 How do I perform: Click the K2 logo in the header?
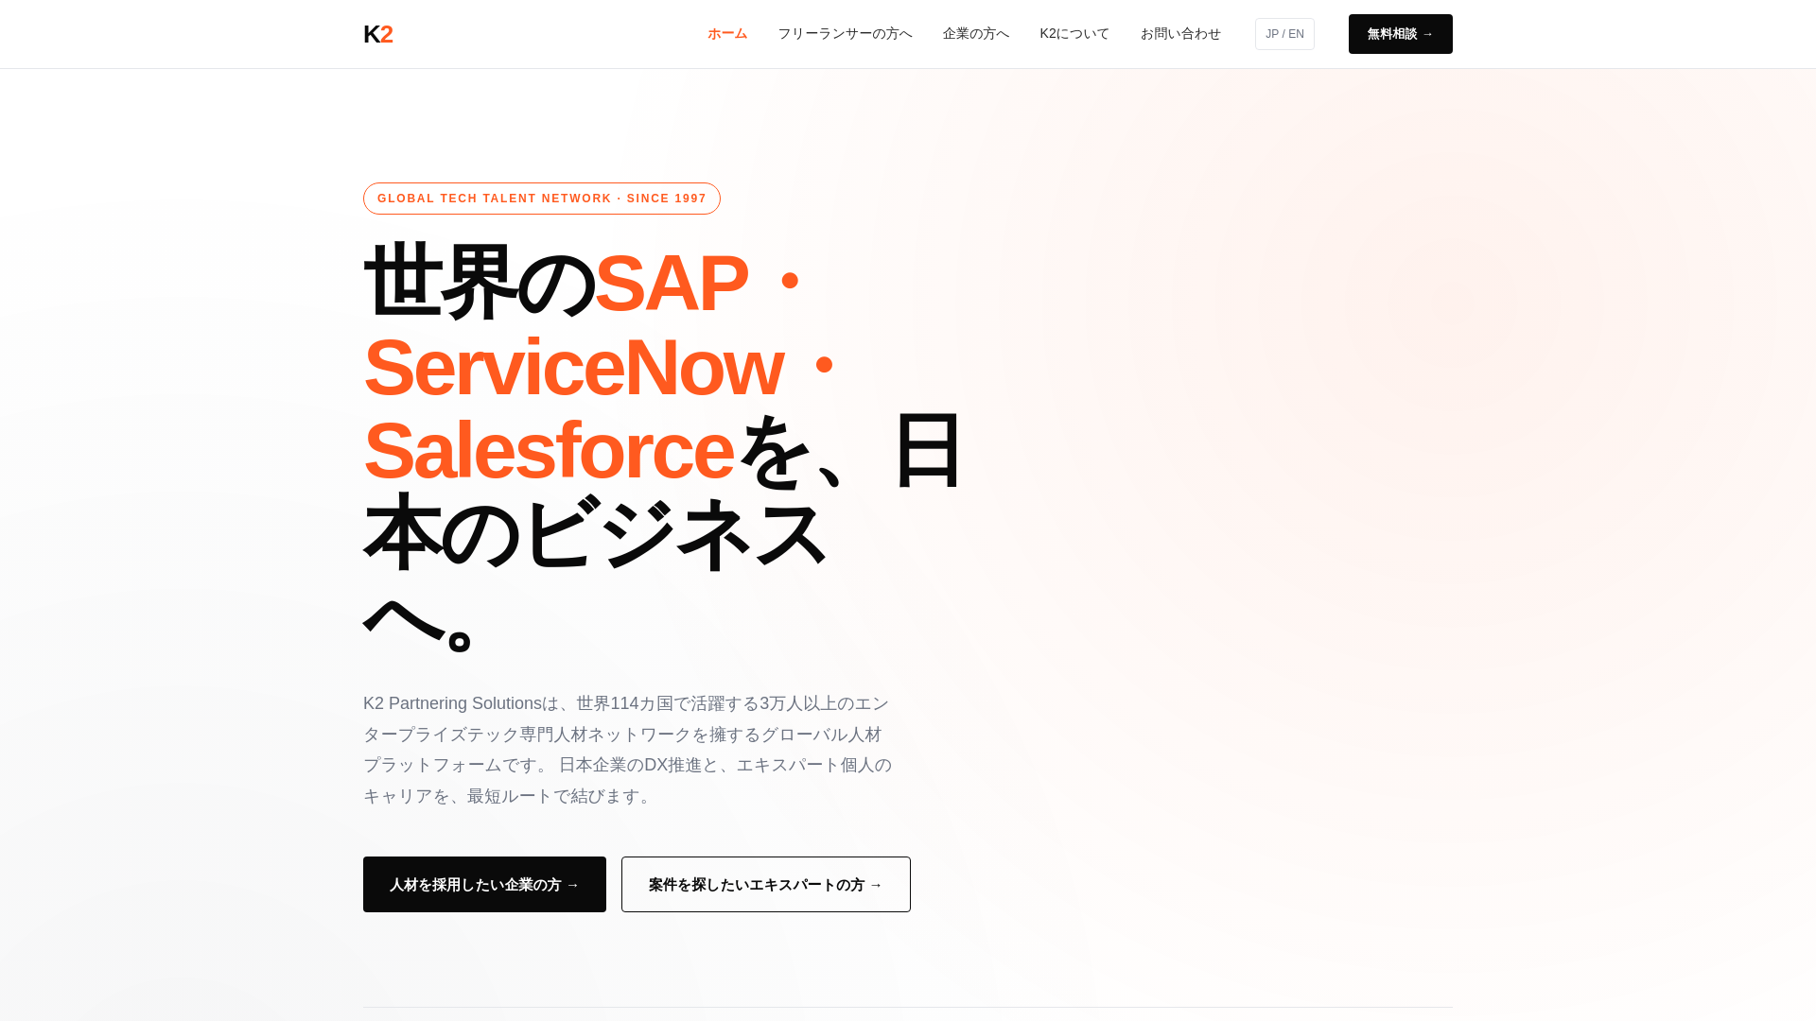[x=378, y=34]
